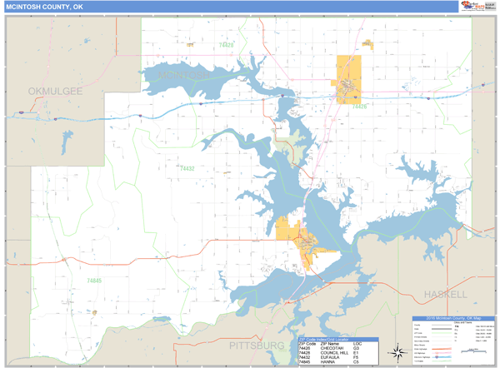Click the MCINTOSH COUNTY, OK title text
Viewport: 500px width, 368px height.
point(45,7)
